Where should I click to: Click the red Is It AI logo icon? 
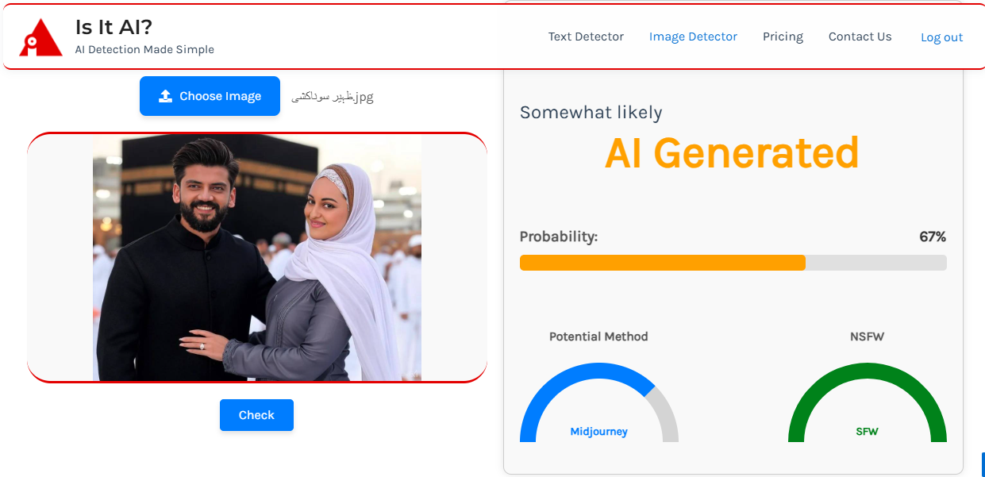pyautogui.click(x=40, y=37)
